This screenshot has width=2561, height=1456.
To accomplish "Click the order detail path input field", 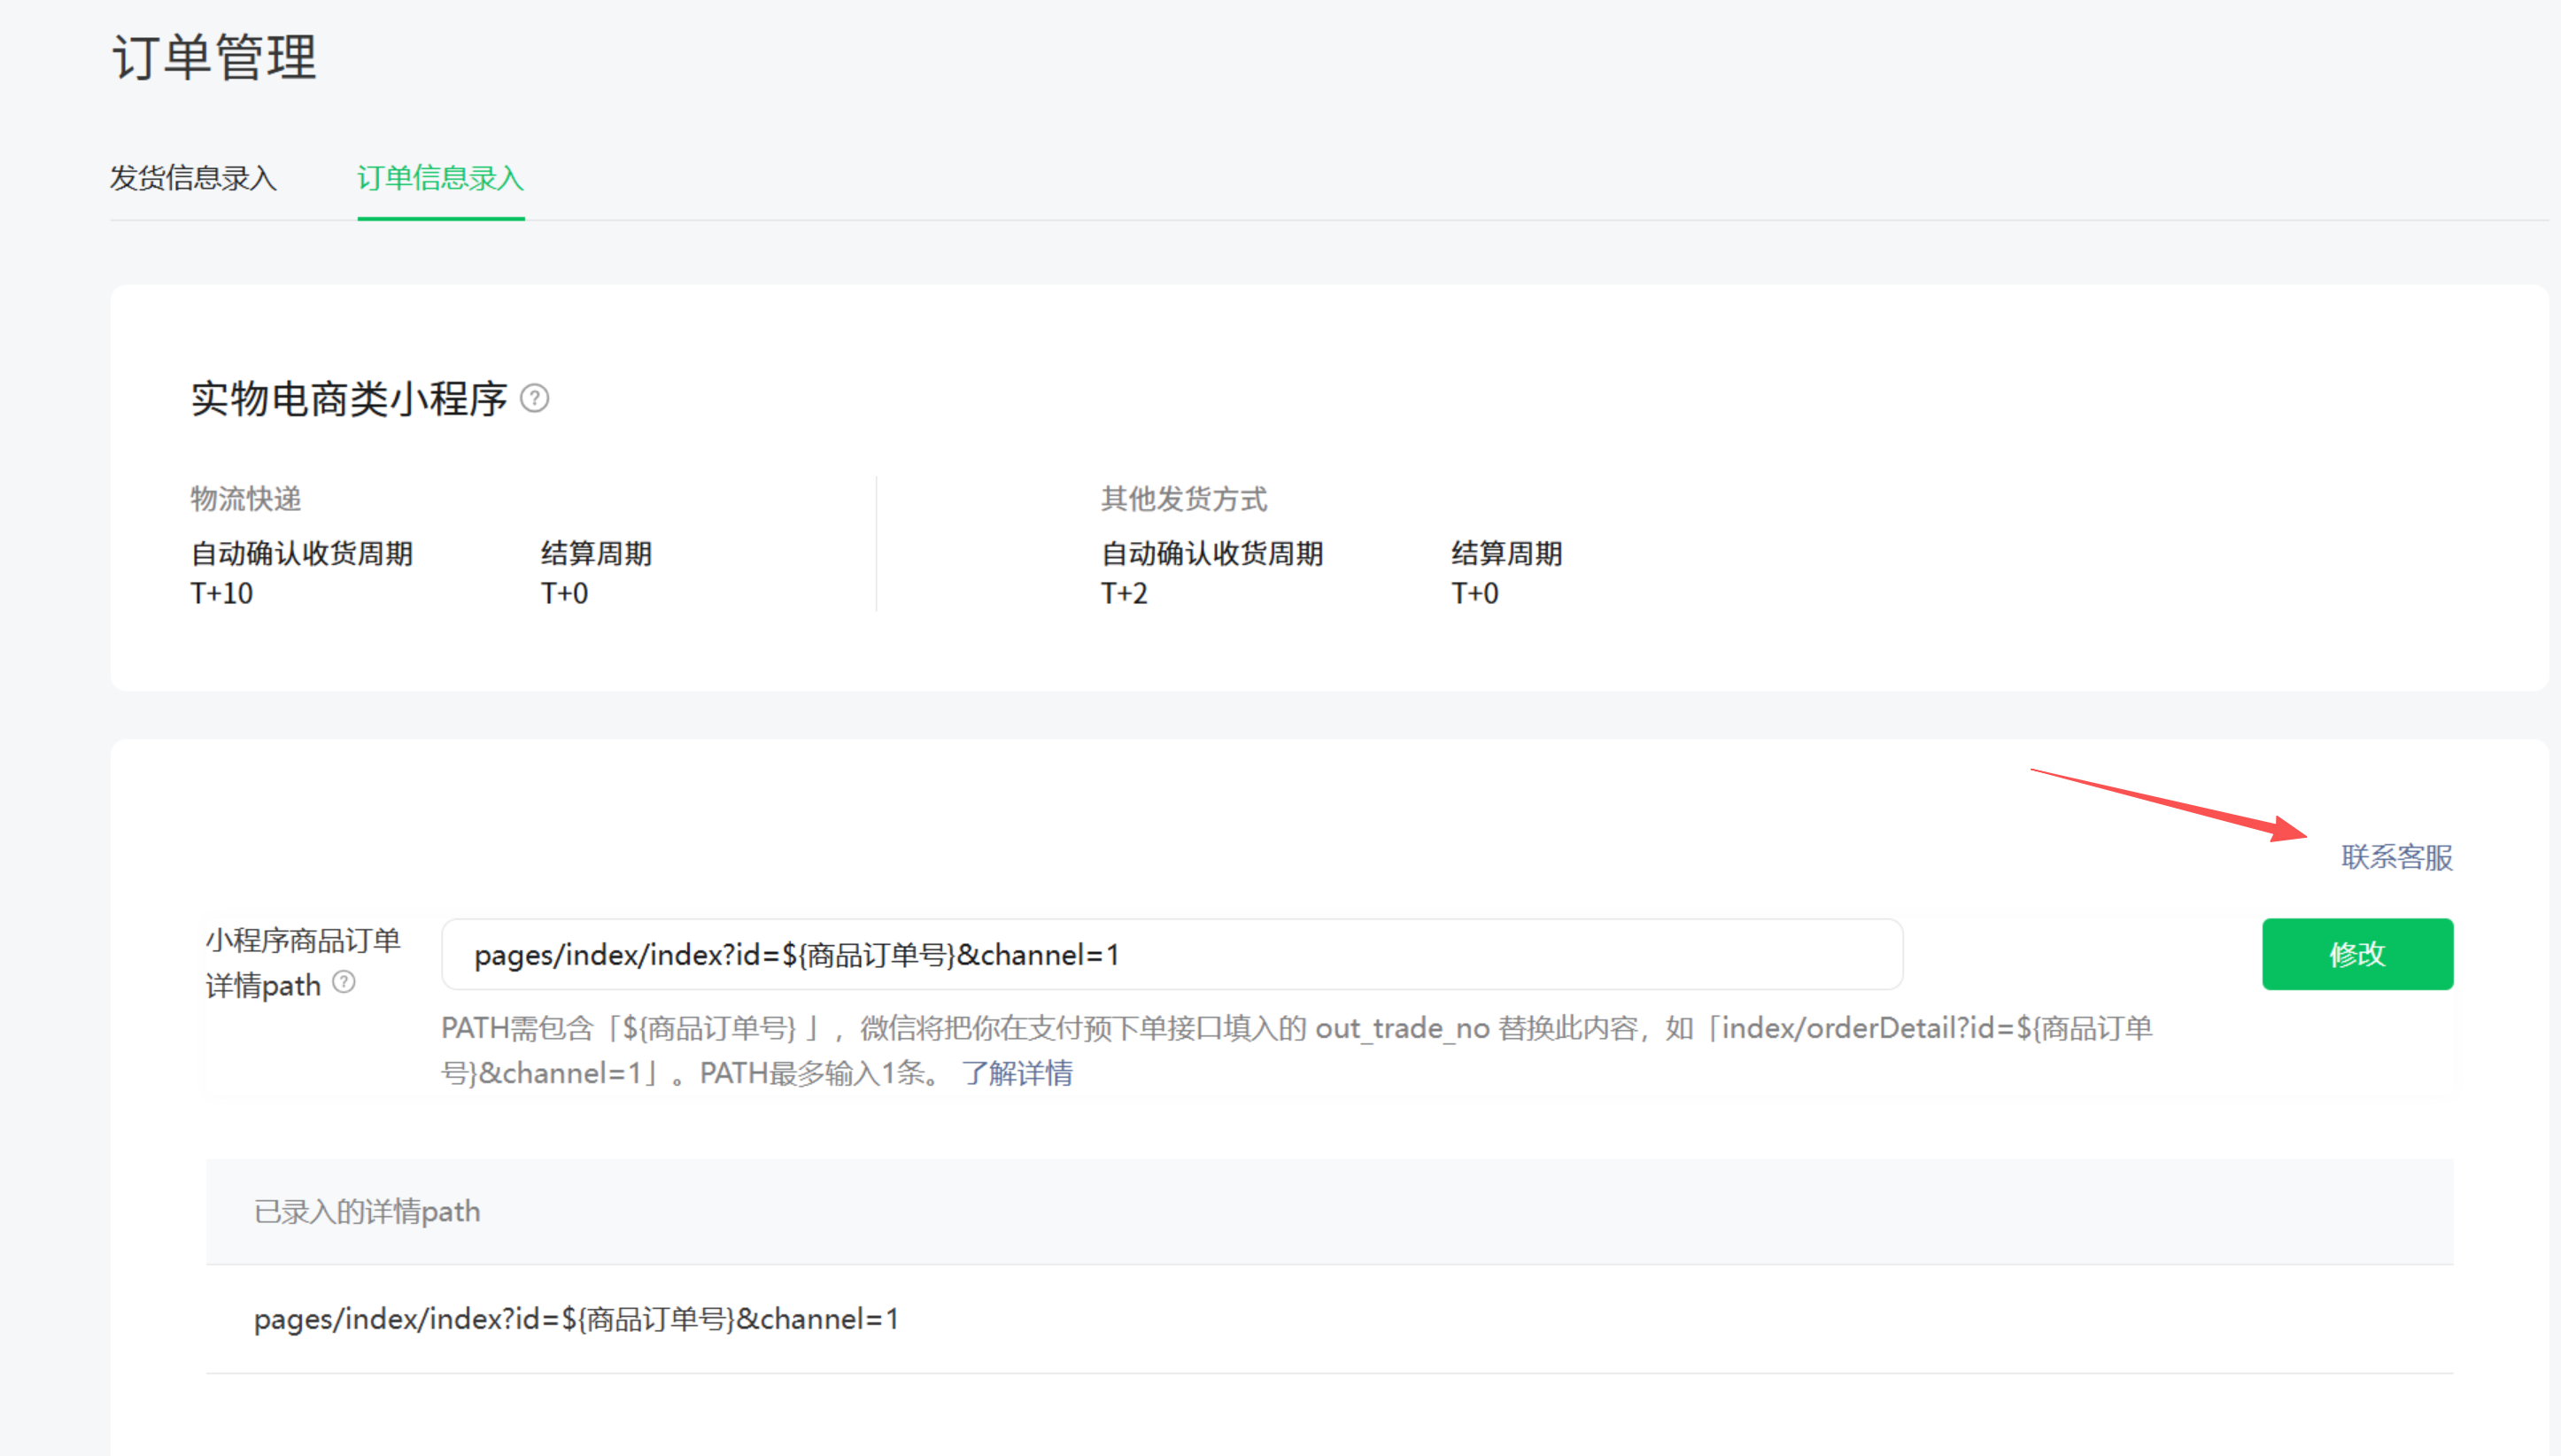I will (1172, 955).
